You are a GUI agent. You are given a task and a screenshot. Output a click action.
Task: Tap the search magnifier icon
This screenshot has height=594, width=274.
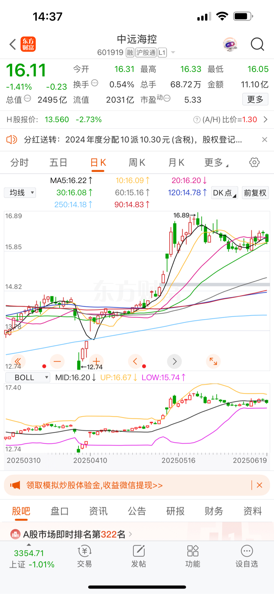(257, 45)
